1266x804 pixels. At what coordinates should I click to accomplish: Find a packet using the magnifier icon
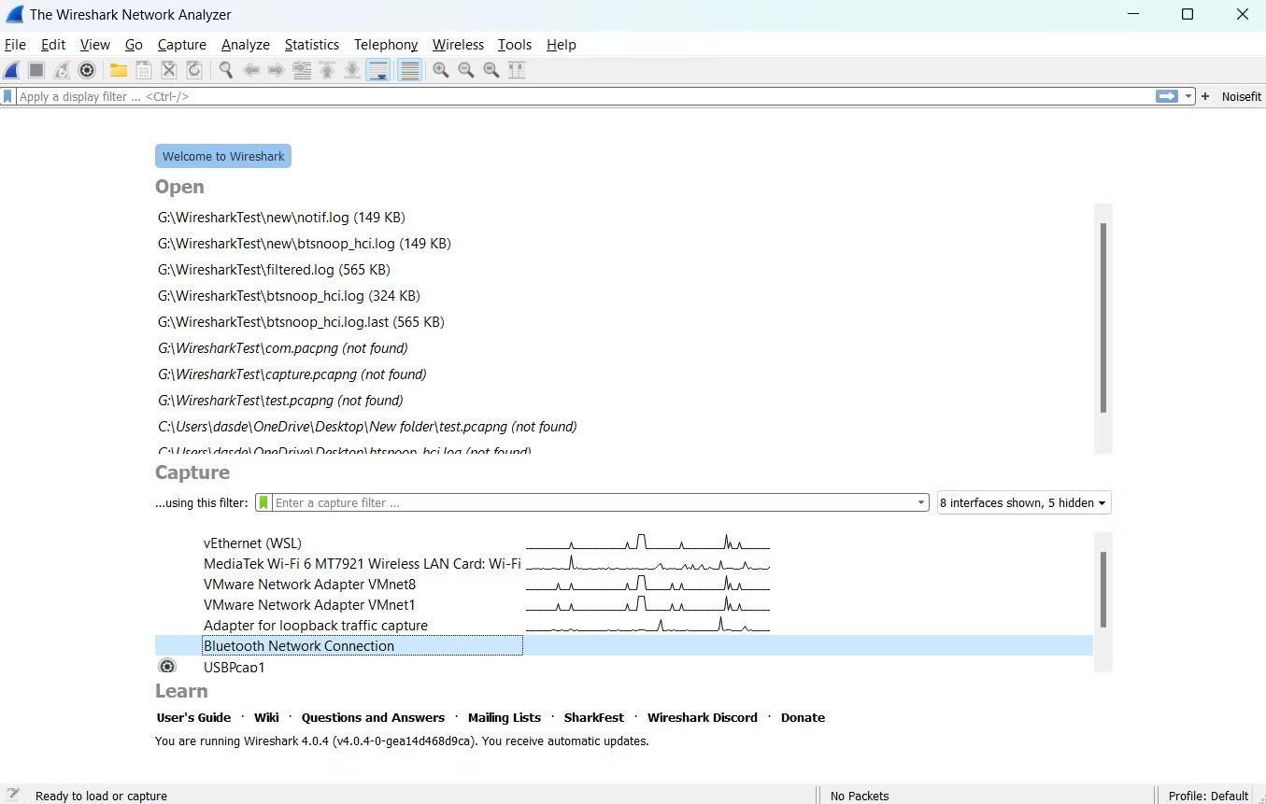[225, 69]
